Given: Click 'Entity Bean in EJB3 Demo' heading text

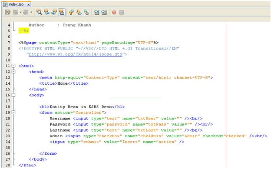Looking at the screenshot, I should (x=81, y=107).
